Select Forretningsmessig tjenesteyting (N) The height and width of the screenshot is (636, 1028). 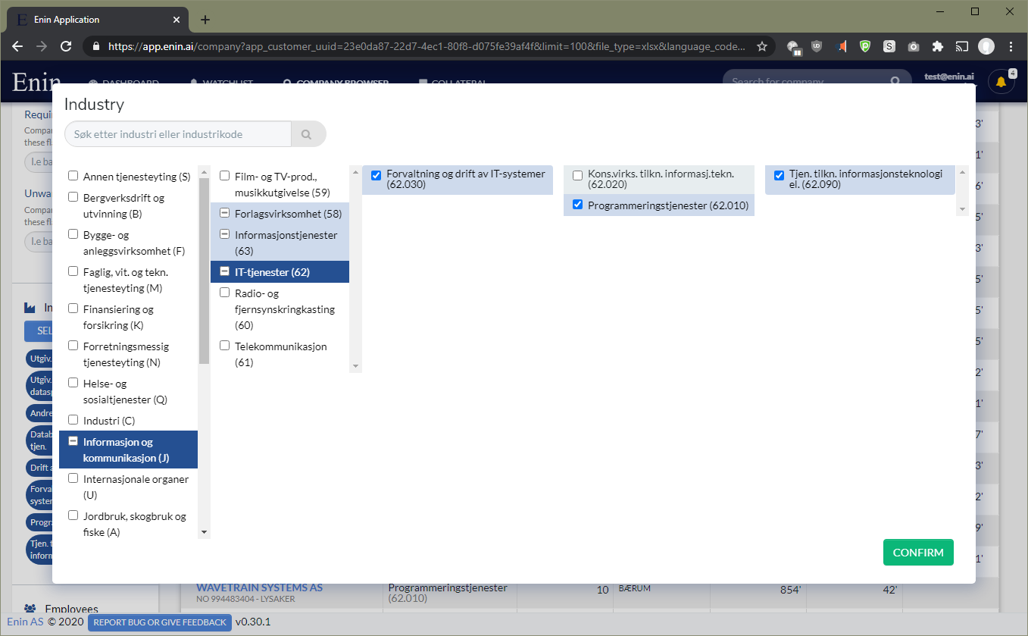tap(128, 354)
